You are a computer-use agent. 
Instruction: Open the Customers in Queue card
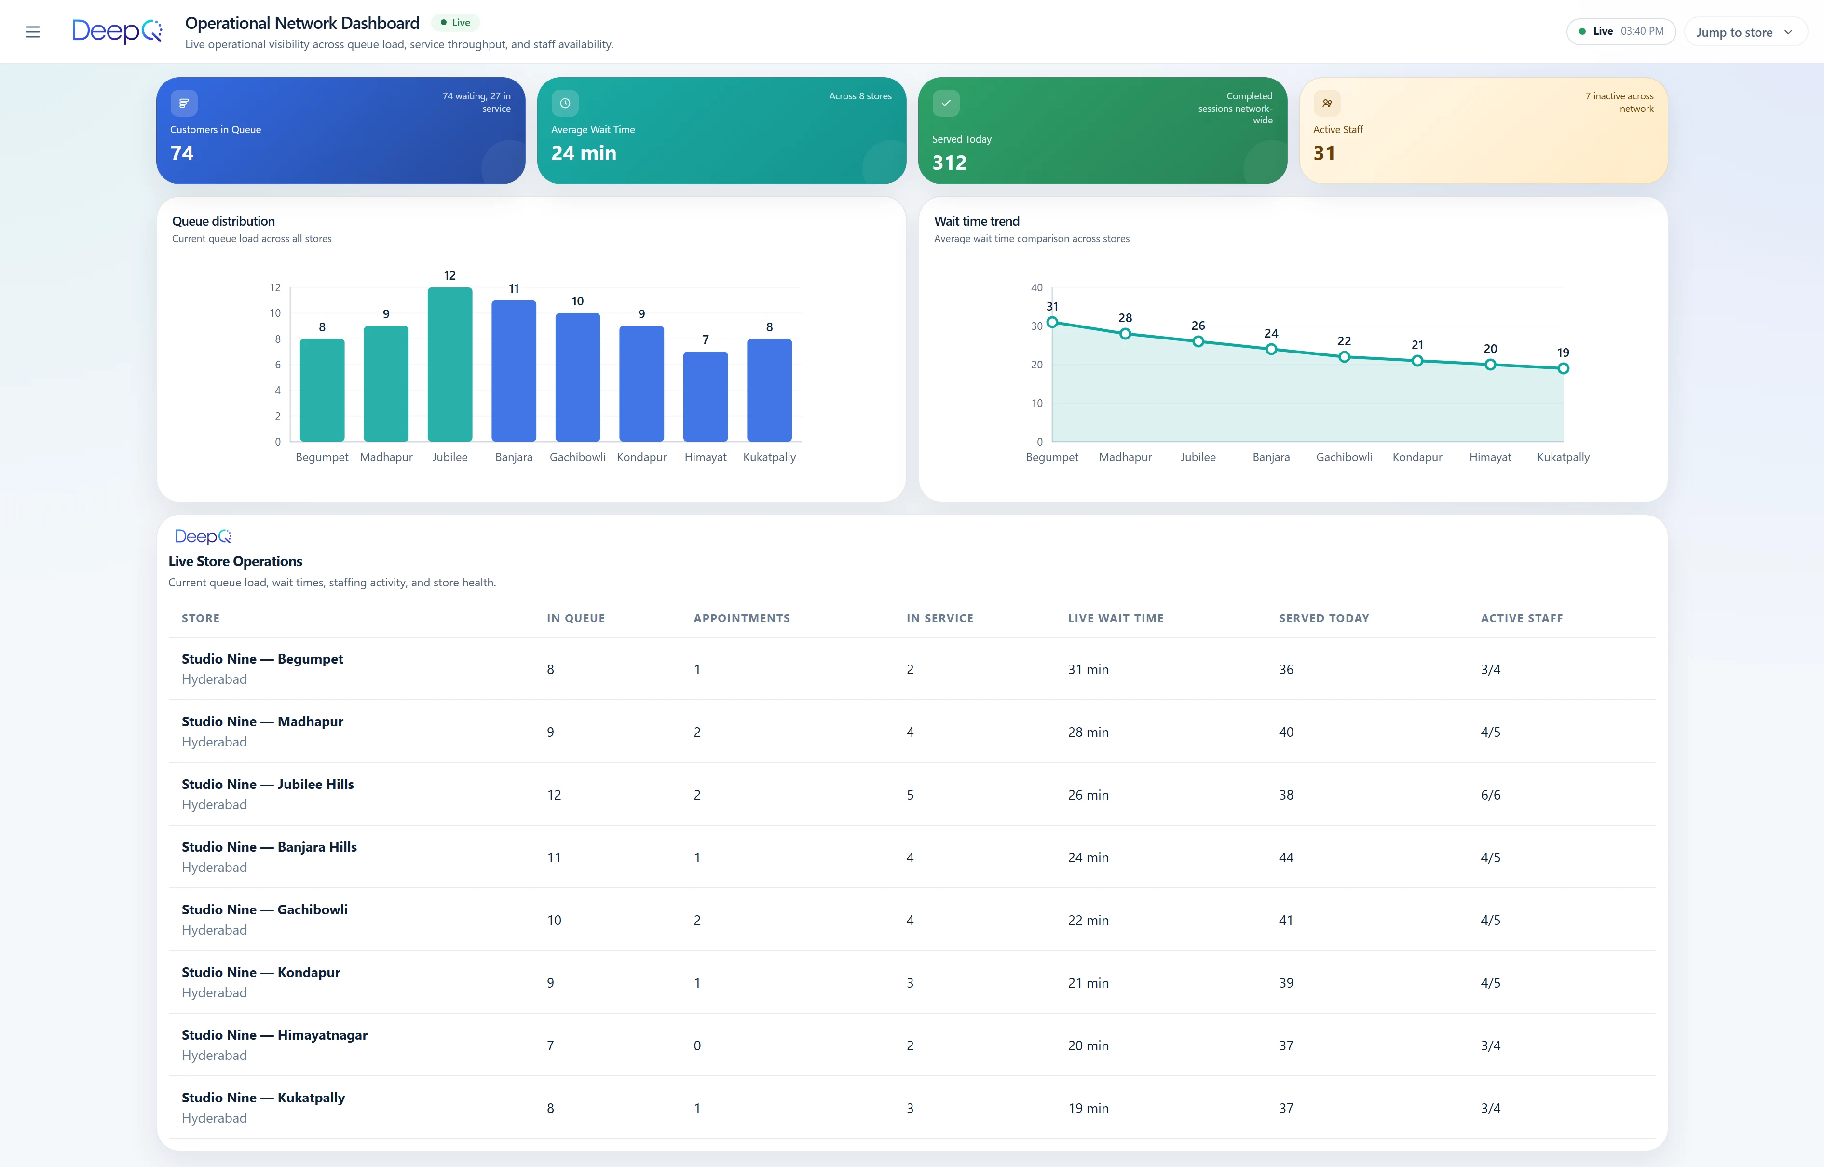[x=341, y=130]
